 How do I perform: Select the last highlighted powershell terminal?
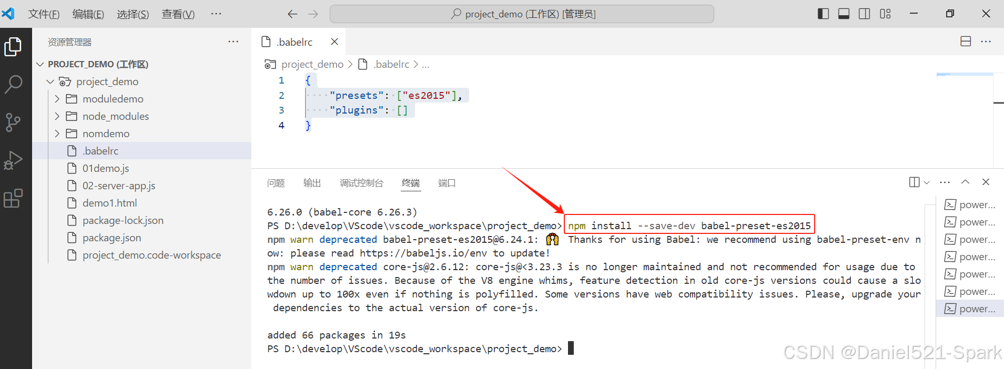pos(970,309)
